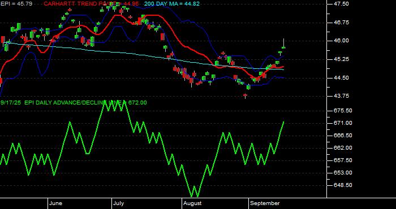Viewport: 396px width, 209px height.
Task: Click the 45.25 price axis value
Action: coord(341,59)
